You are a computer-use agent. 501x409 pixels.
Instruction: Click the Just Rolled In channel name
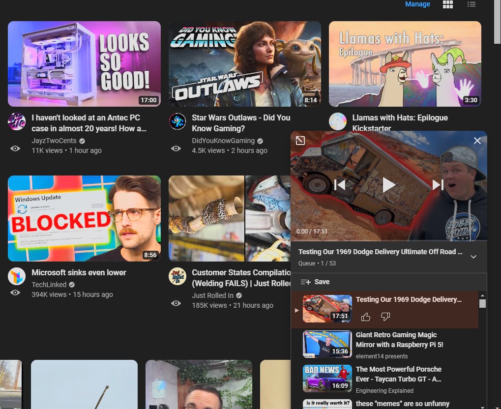pos(212,295)
